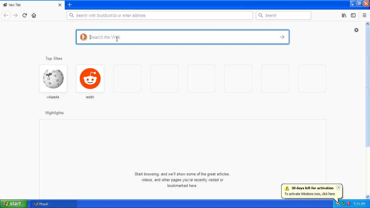This screenshot has width=370, height=208.
Task: Focus the toolbar Search box
Action: (283, 15)
